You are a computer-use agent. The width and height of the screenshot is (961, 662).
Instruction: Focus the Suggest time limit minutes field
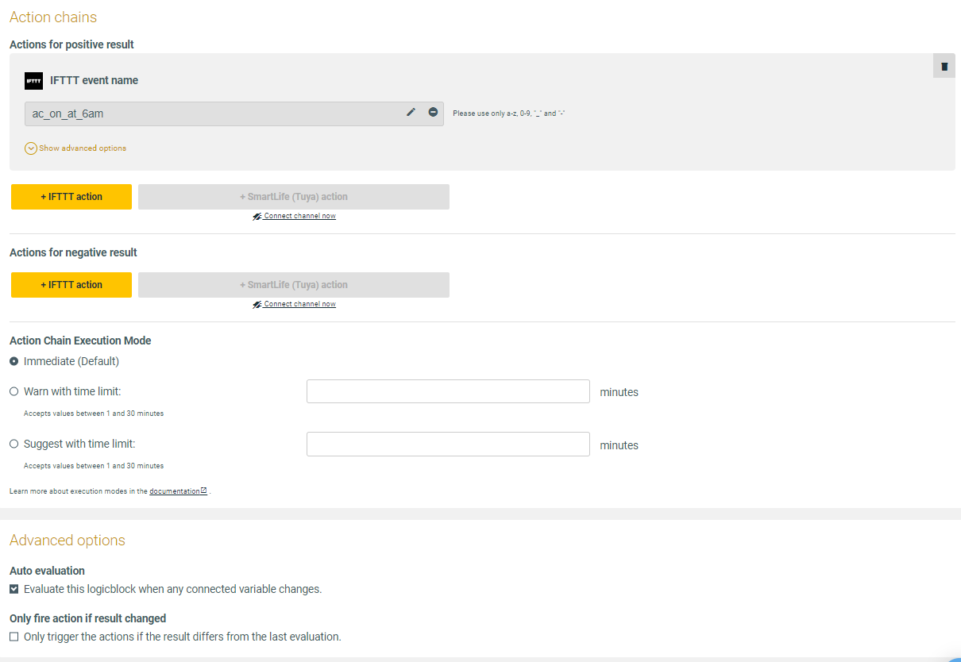[x=448, y=444]
